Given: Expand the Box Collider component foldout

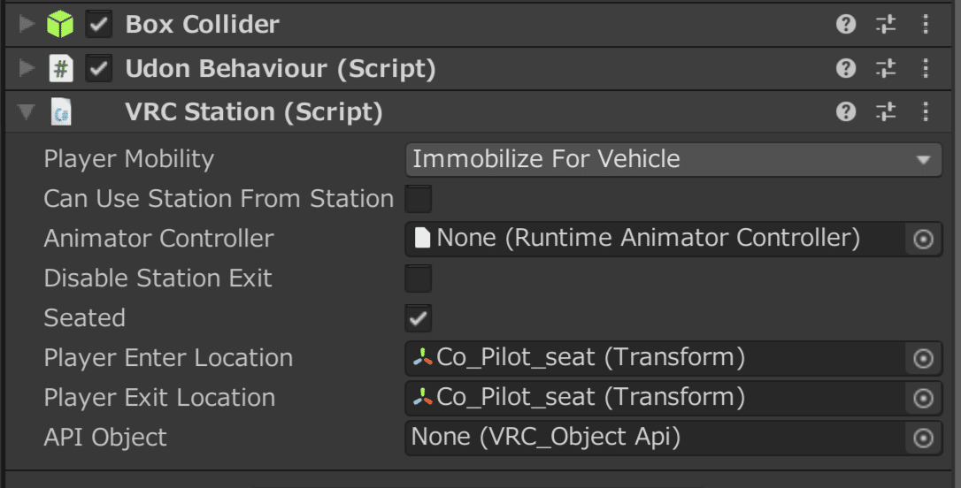Looking at the screenshot, I should click(27, 25).
